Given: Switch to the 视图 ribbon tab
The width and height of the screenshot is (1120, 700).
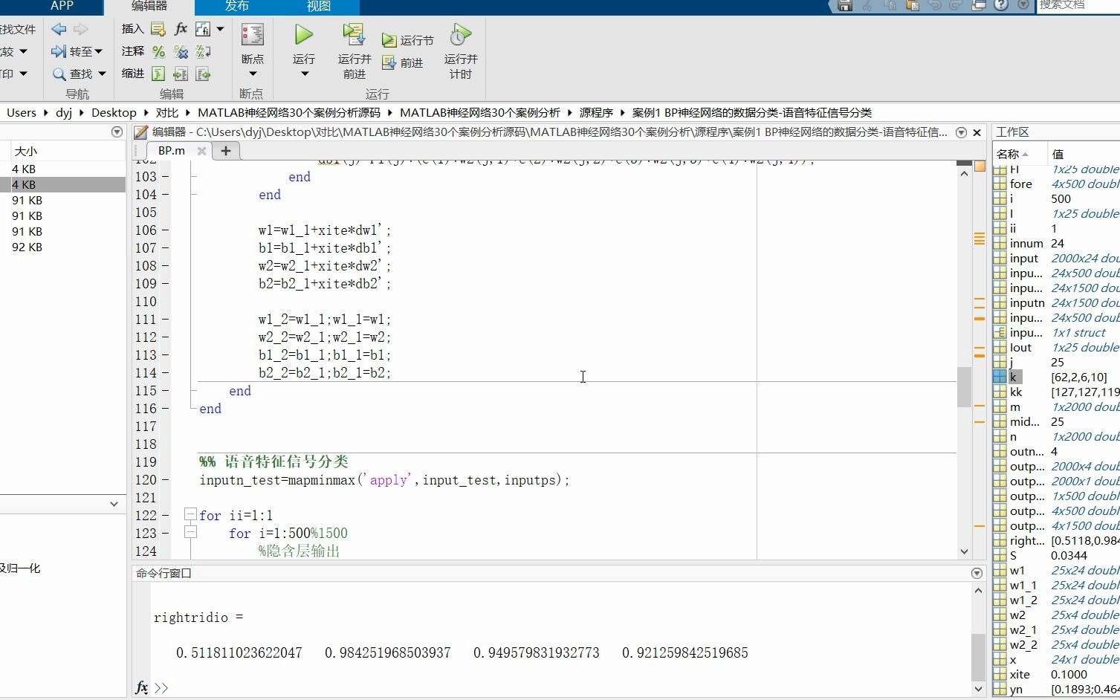Looking at the screenshot, I should (x=318, y=6).
